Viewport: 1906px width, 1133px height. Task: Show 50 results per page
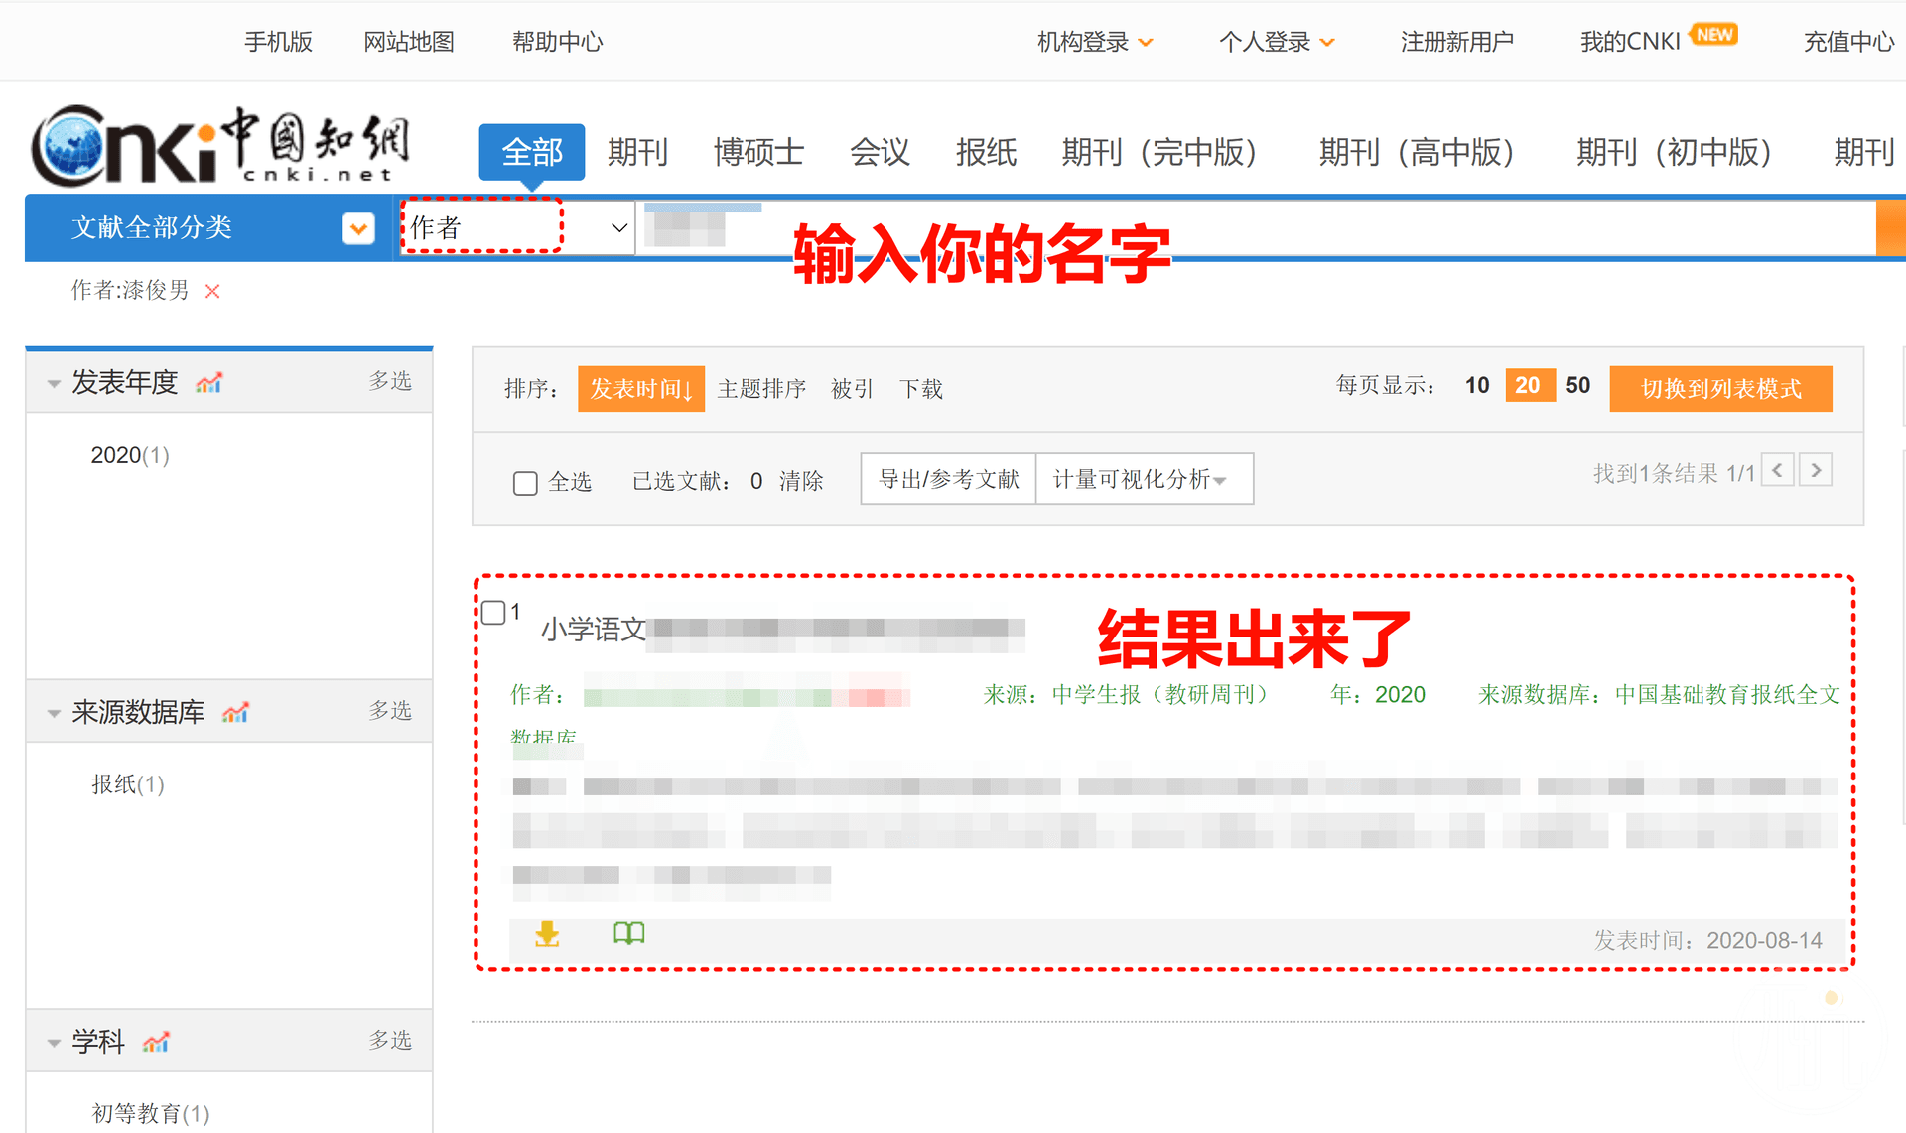point(1577,385)
